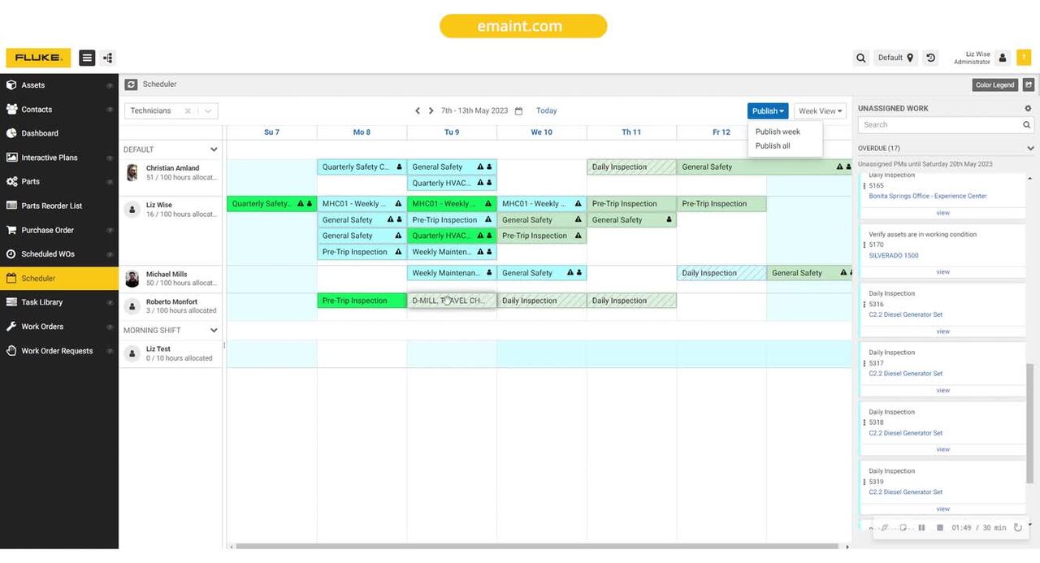Screen dimensions: 1040x563
Task: Click the scheduler horizontal scrollbar
Action: pyautogui.click(x=537, y=548)
